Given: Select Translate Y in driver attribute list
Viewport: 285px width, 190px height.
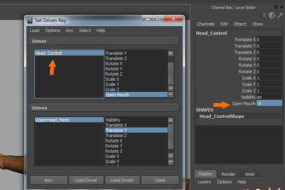Looking at the screenshot, I should click(x=136, y=53).
